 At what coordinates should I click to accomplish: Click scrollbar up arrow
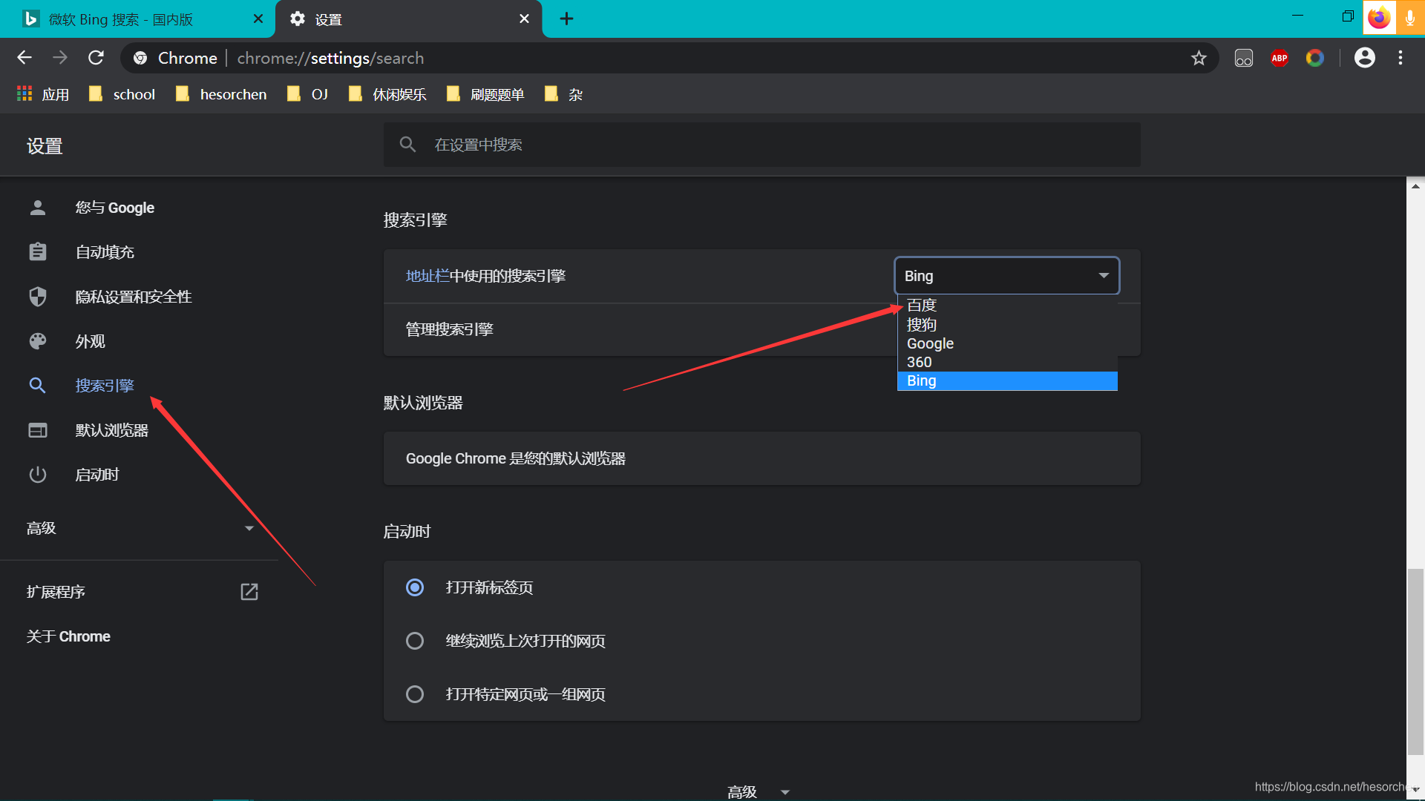[1415, 186]
